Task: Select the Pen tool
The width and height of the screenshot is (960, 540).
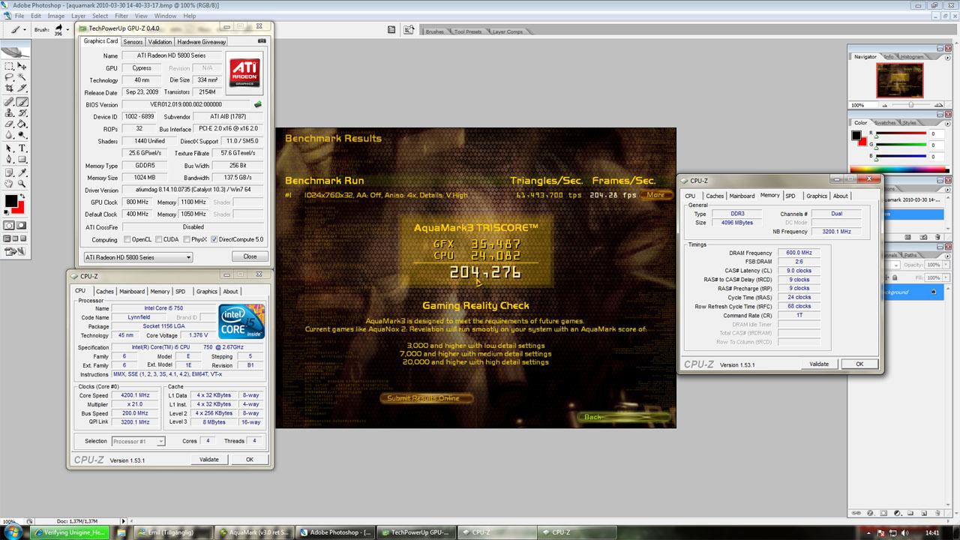Action: 9,159
